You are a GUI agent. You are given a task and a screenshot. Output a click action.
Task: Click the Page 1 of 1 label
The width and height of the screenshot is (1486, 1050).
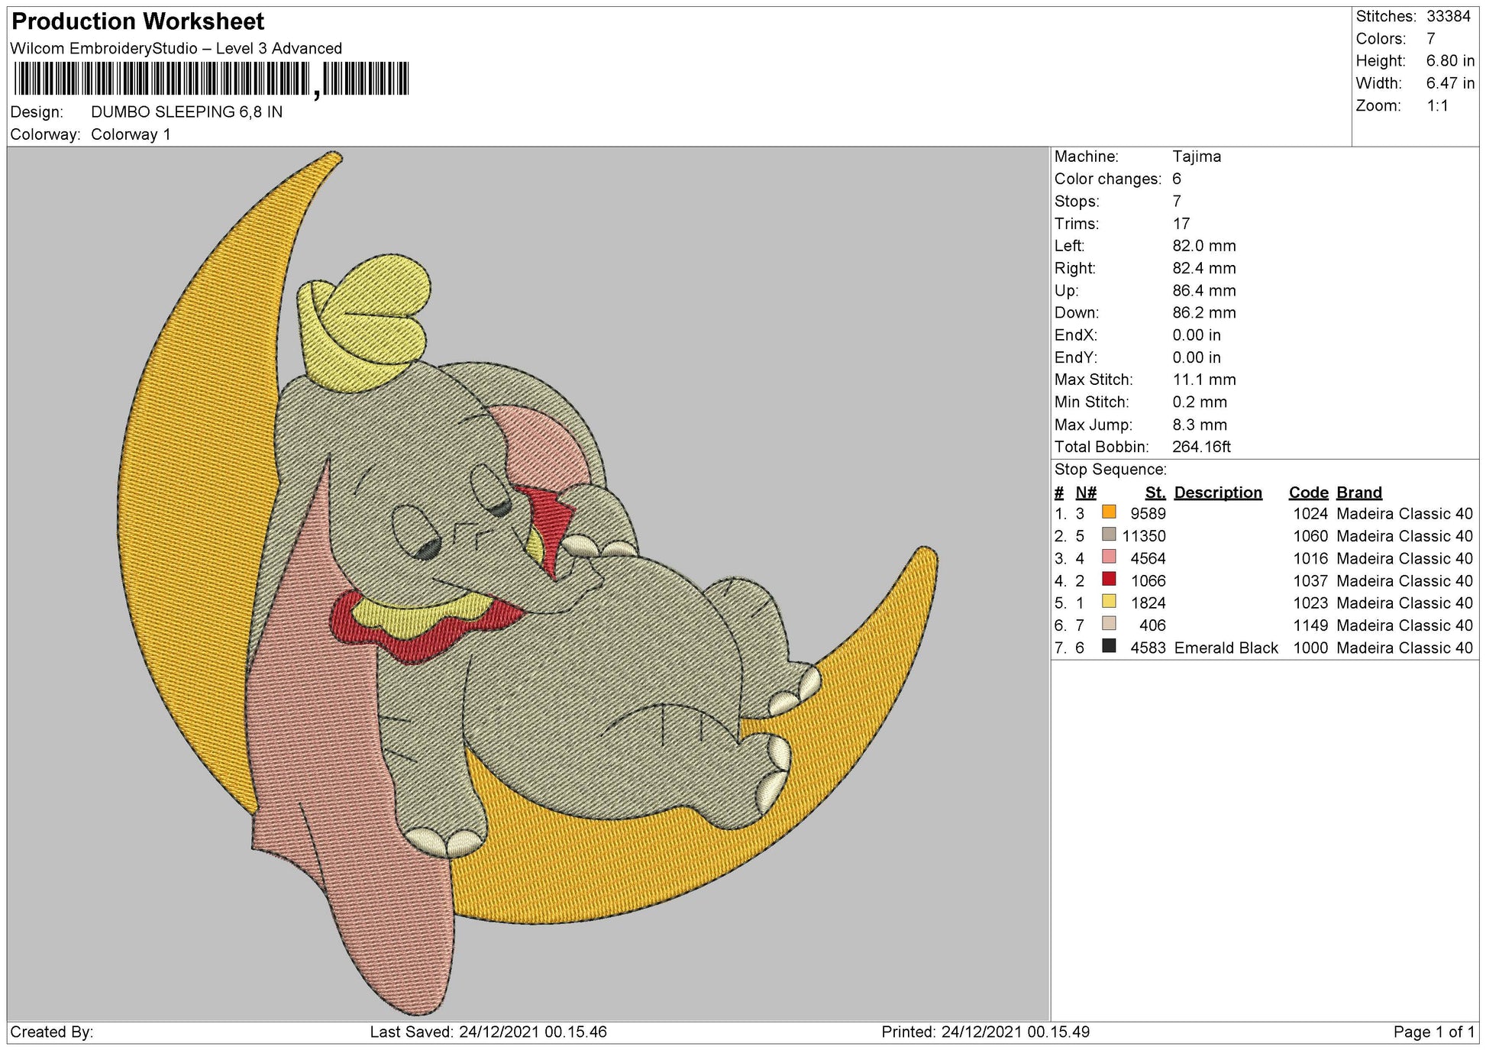pyautogui.click(x=1434, y=1032)
